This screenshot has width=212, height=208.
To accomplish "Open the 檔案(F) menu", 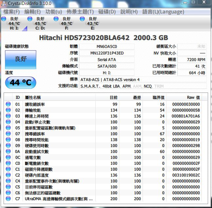I will [x=11, y=12].
